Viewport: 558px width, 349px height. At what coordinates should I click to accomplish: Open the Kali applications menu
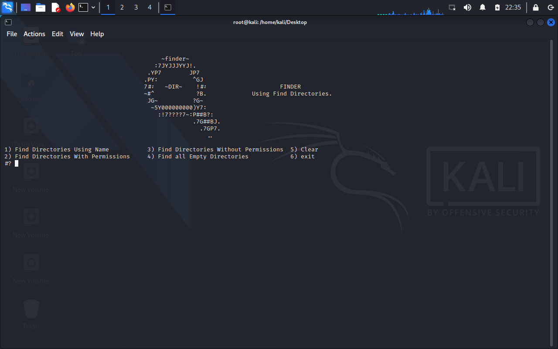pos(7,7)
